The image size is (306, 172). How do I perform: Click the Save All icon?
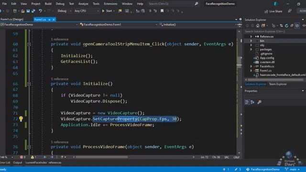click(x=33, y=11)
